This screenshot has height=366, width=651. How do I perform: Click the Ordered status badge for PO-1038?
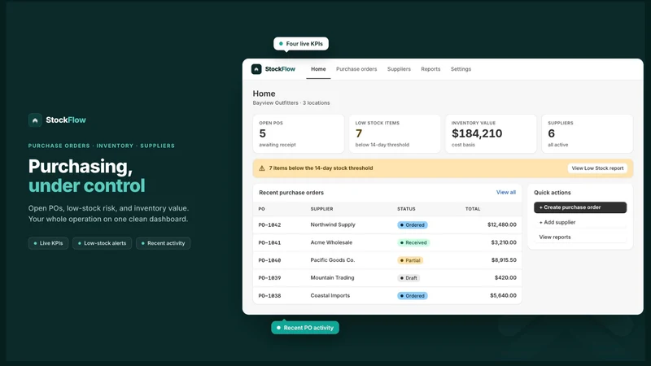pos(413,296)
